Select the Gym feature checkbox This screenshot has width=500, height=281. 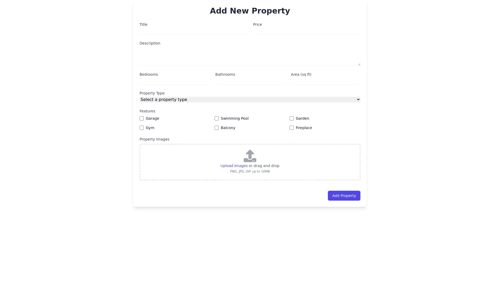tap(142, 128)
